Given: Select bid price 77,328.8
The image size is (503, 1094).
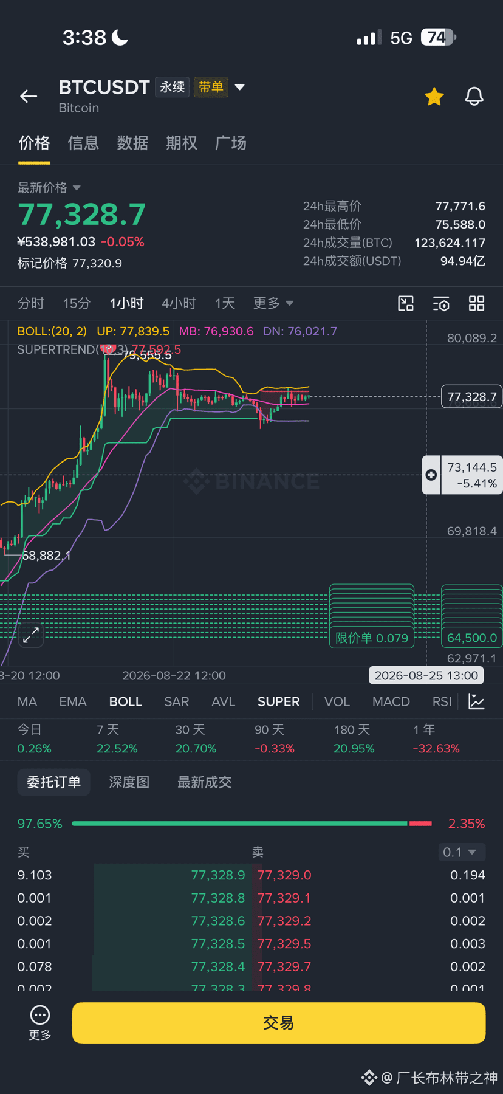Looking at the screenshot, I should click(x=218, y=898).
